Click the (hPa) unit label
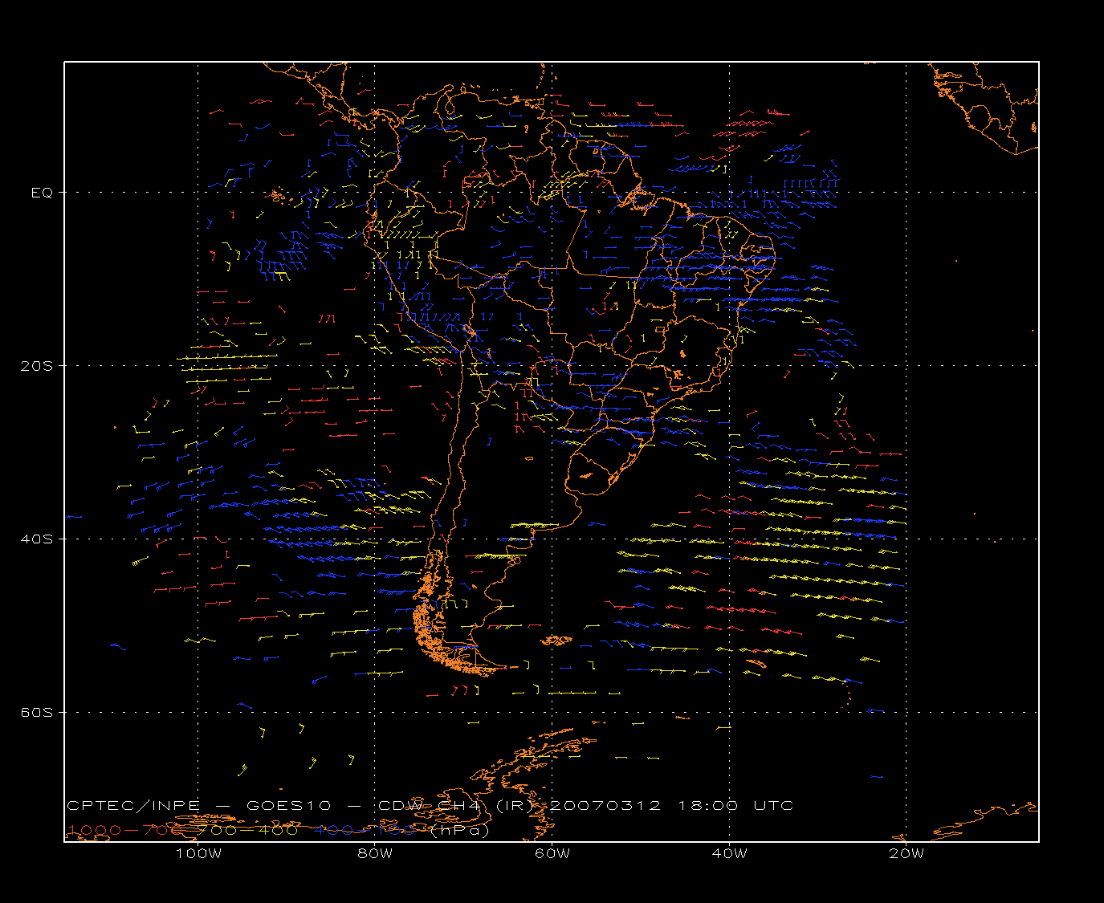Viewport: 1104px width, 903px height. pos(460,830)
